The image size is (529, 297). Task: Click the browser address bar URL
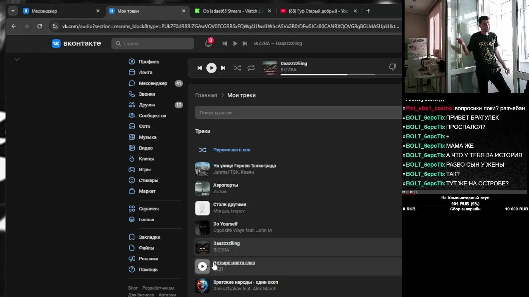[x=230, y=26]
